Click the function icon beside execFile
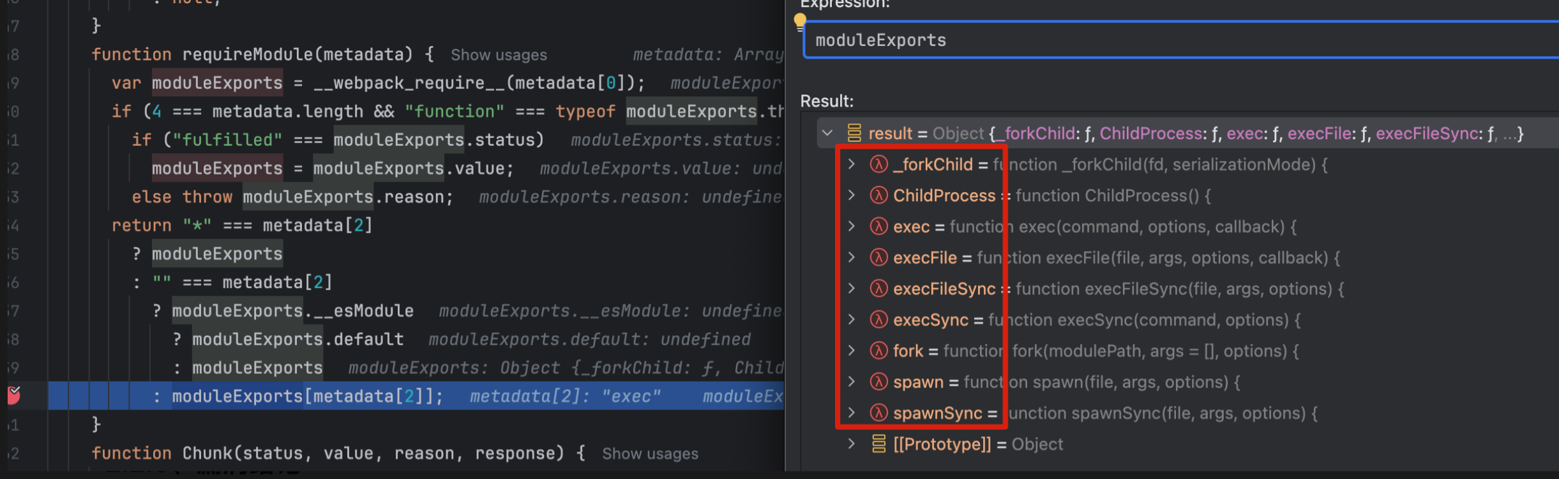Image resolution: width=1559 pixels, height=479 pixels. pyautogui.click(x=879, y=257)
